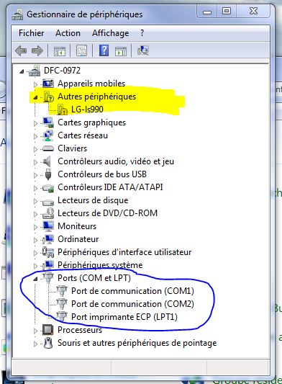Select the Claviers label
Image resolution: width=282 pixels, height=384 pixels.
click(x=72, y=148)
